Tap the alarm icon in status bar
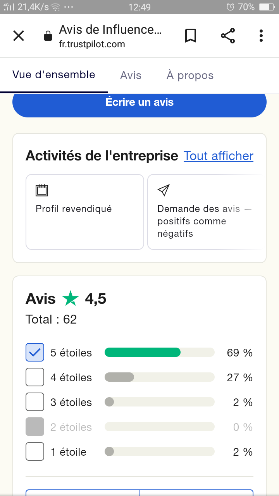The image size is (279, 496). [x=230, y=7]
